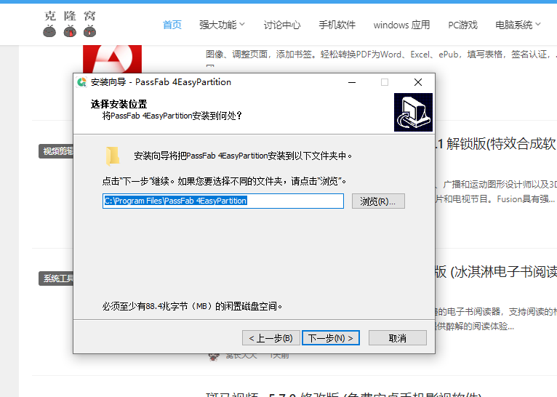Click the red Adobe Acrobat thumbnail on the webpage
This screenshot has height=397, width=557.
[112, 59]
